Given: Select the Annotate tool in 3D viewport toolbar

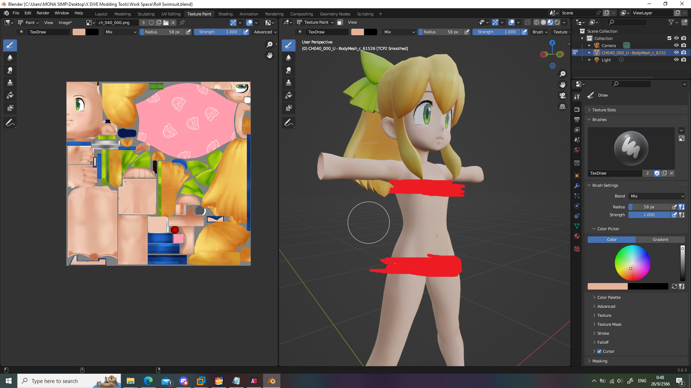Looking at the screenshot, I should click(x=289, y=123).
